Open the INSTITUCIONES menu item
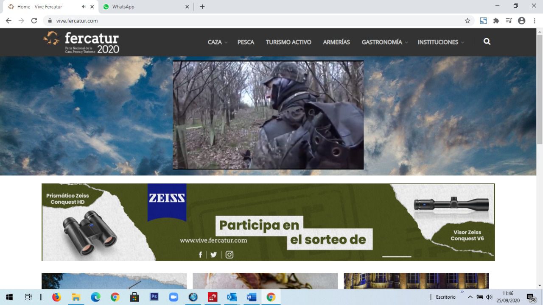543x305 pixels. coord(438,42)
